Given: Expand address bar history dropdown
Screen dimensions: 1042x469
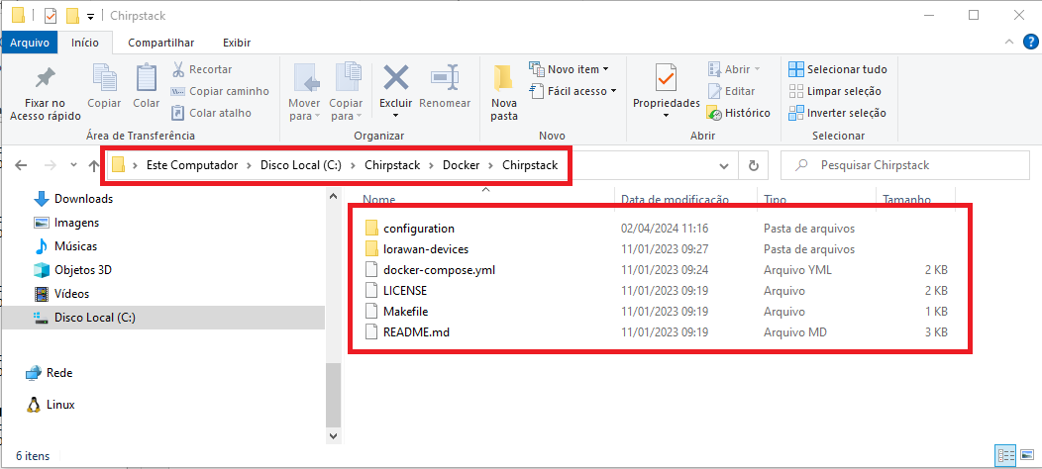Looking at the screenshot, I should [724, 165].
